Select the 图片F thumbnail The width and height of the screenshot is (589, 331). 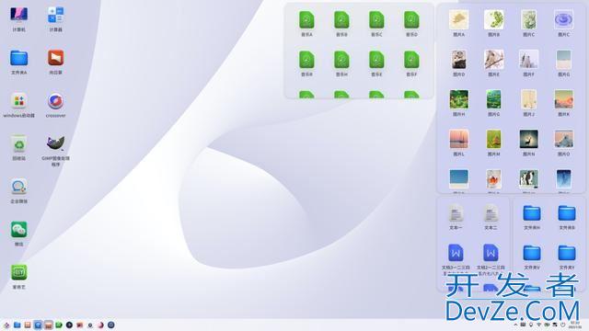point(528,60)
